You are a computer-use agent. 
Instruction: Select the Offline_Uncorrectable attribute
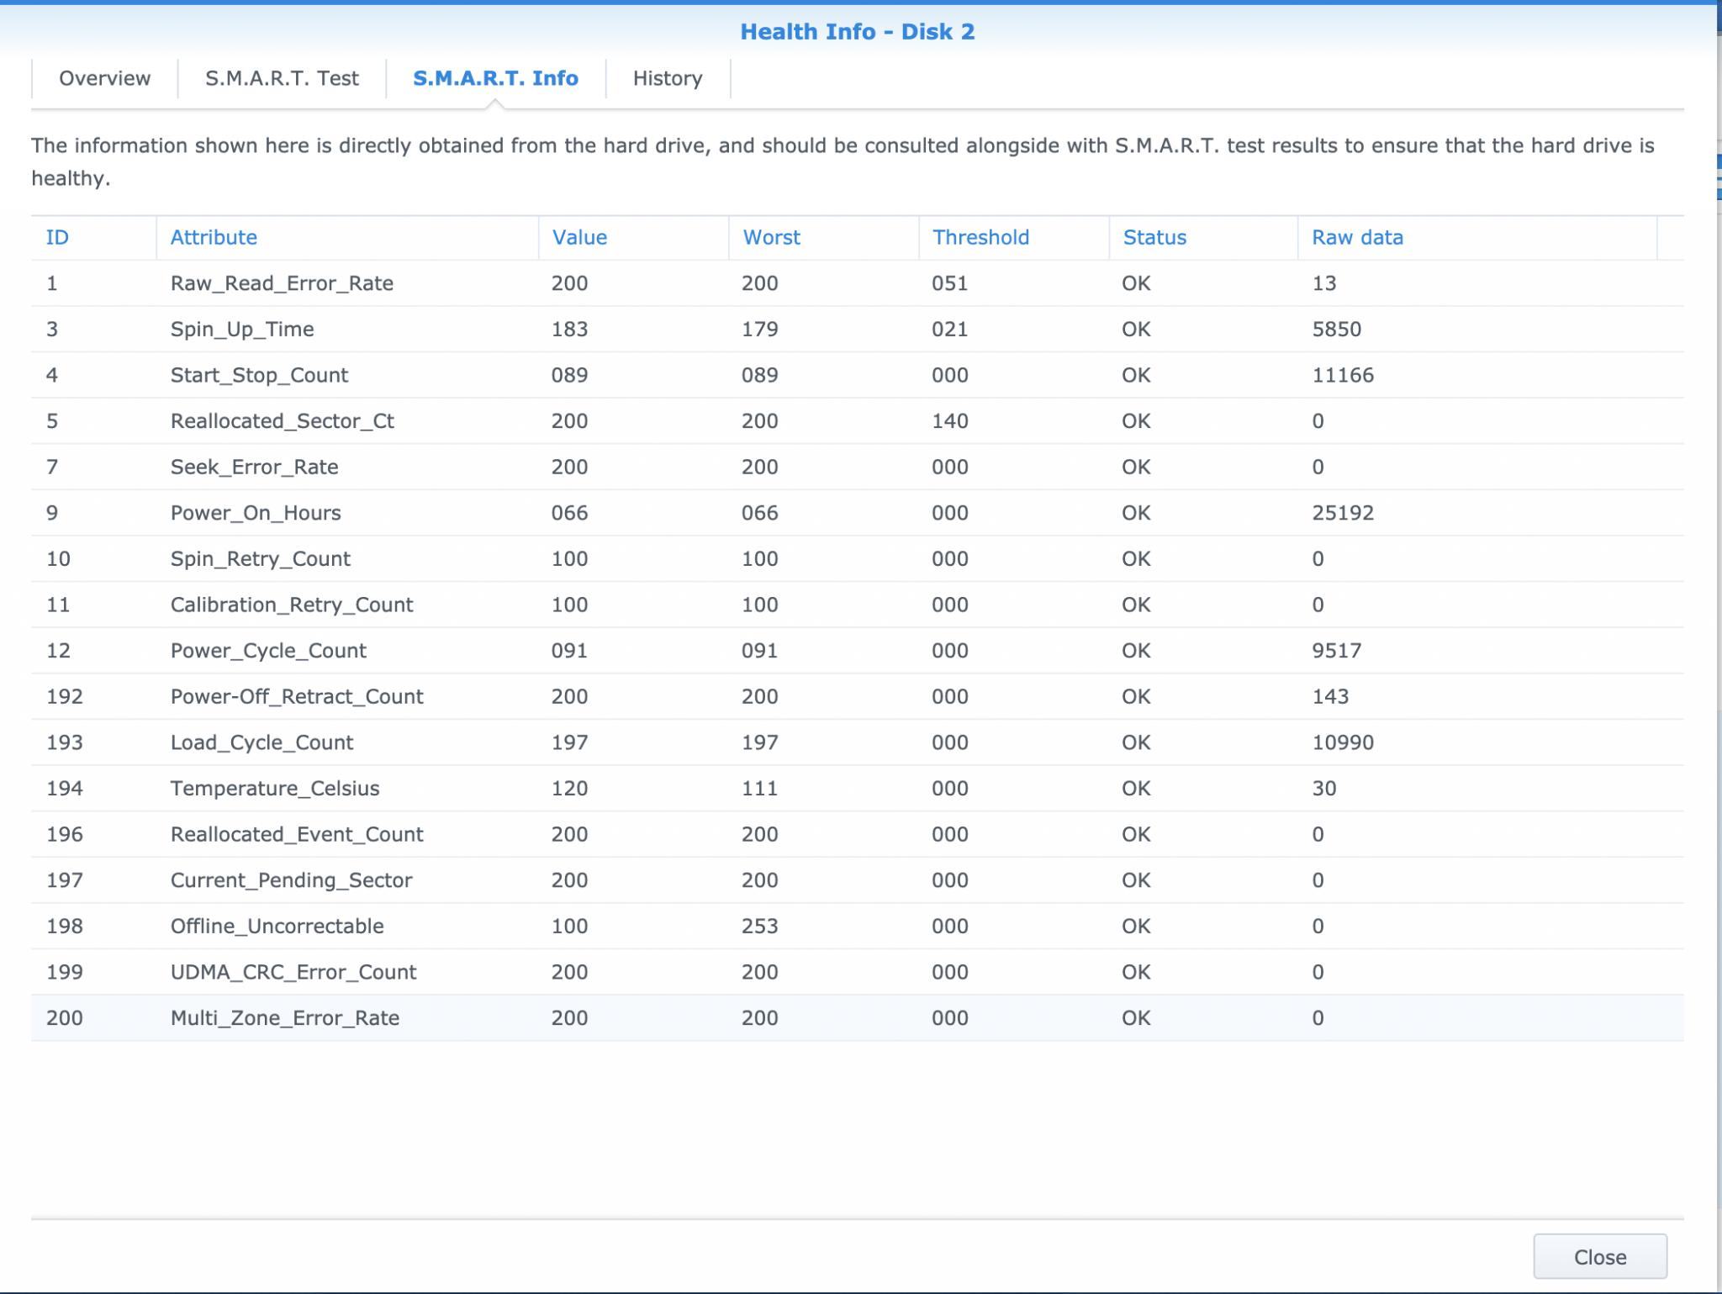(277, 926)
